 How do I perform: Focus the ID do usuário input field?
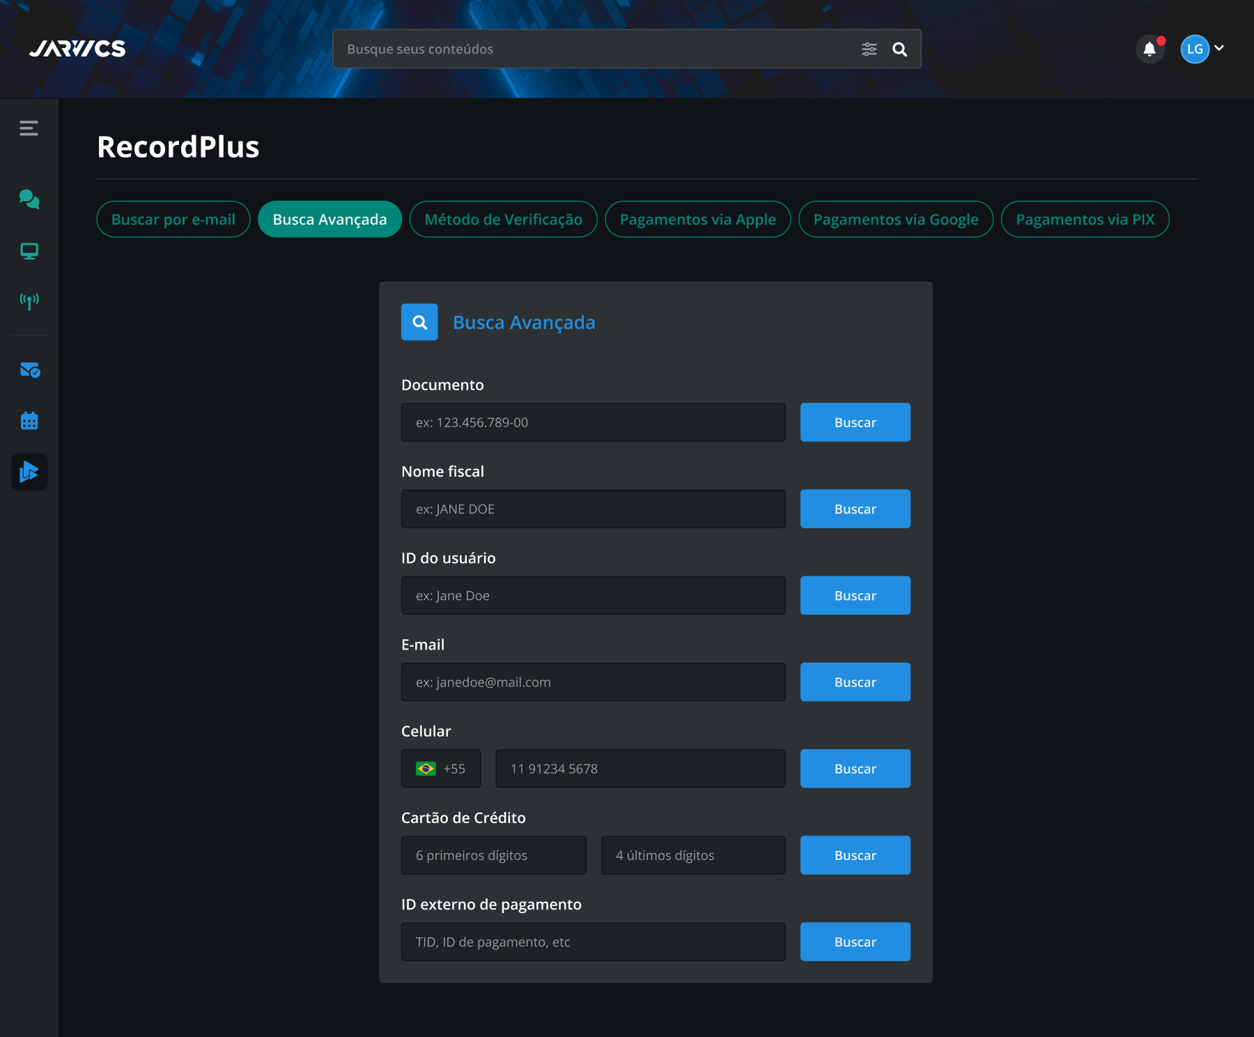pyautogui.click(x=594, y=595)
